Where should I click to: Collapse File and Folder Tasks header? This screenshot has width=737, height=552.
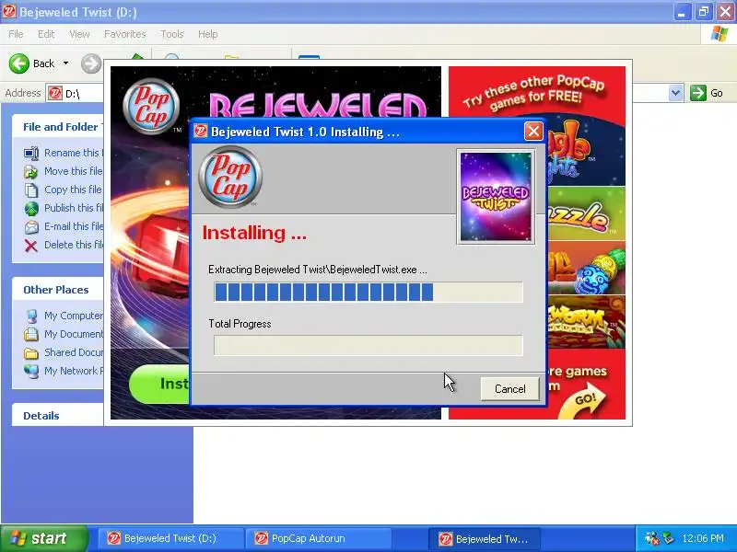pos(57,127)
